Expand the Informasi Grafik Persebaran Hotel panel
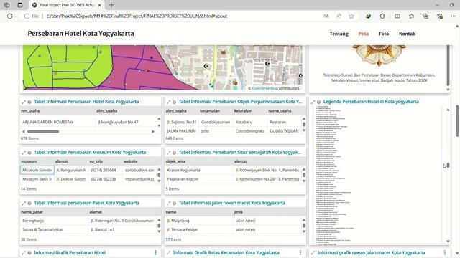The image size is (460, 258). (x=24, y=253)
